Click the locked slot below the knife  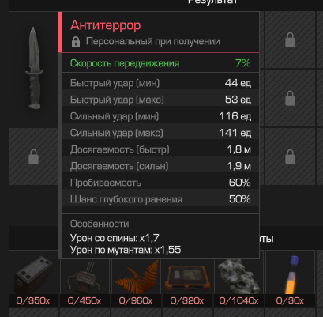pos(33,157)
